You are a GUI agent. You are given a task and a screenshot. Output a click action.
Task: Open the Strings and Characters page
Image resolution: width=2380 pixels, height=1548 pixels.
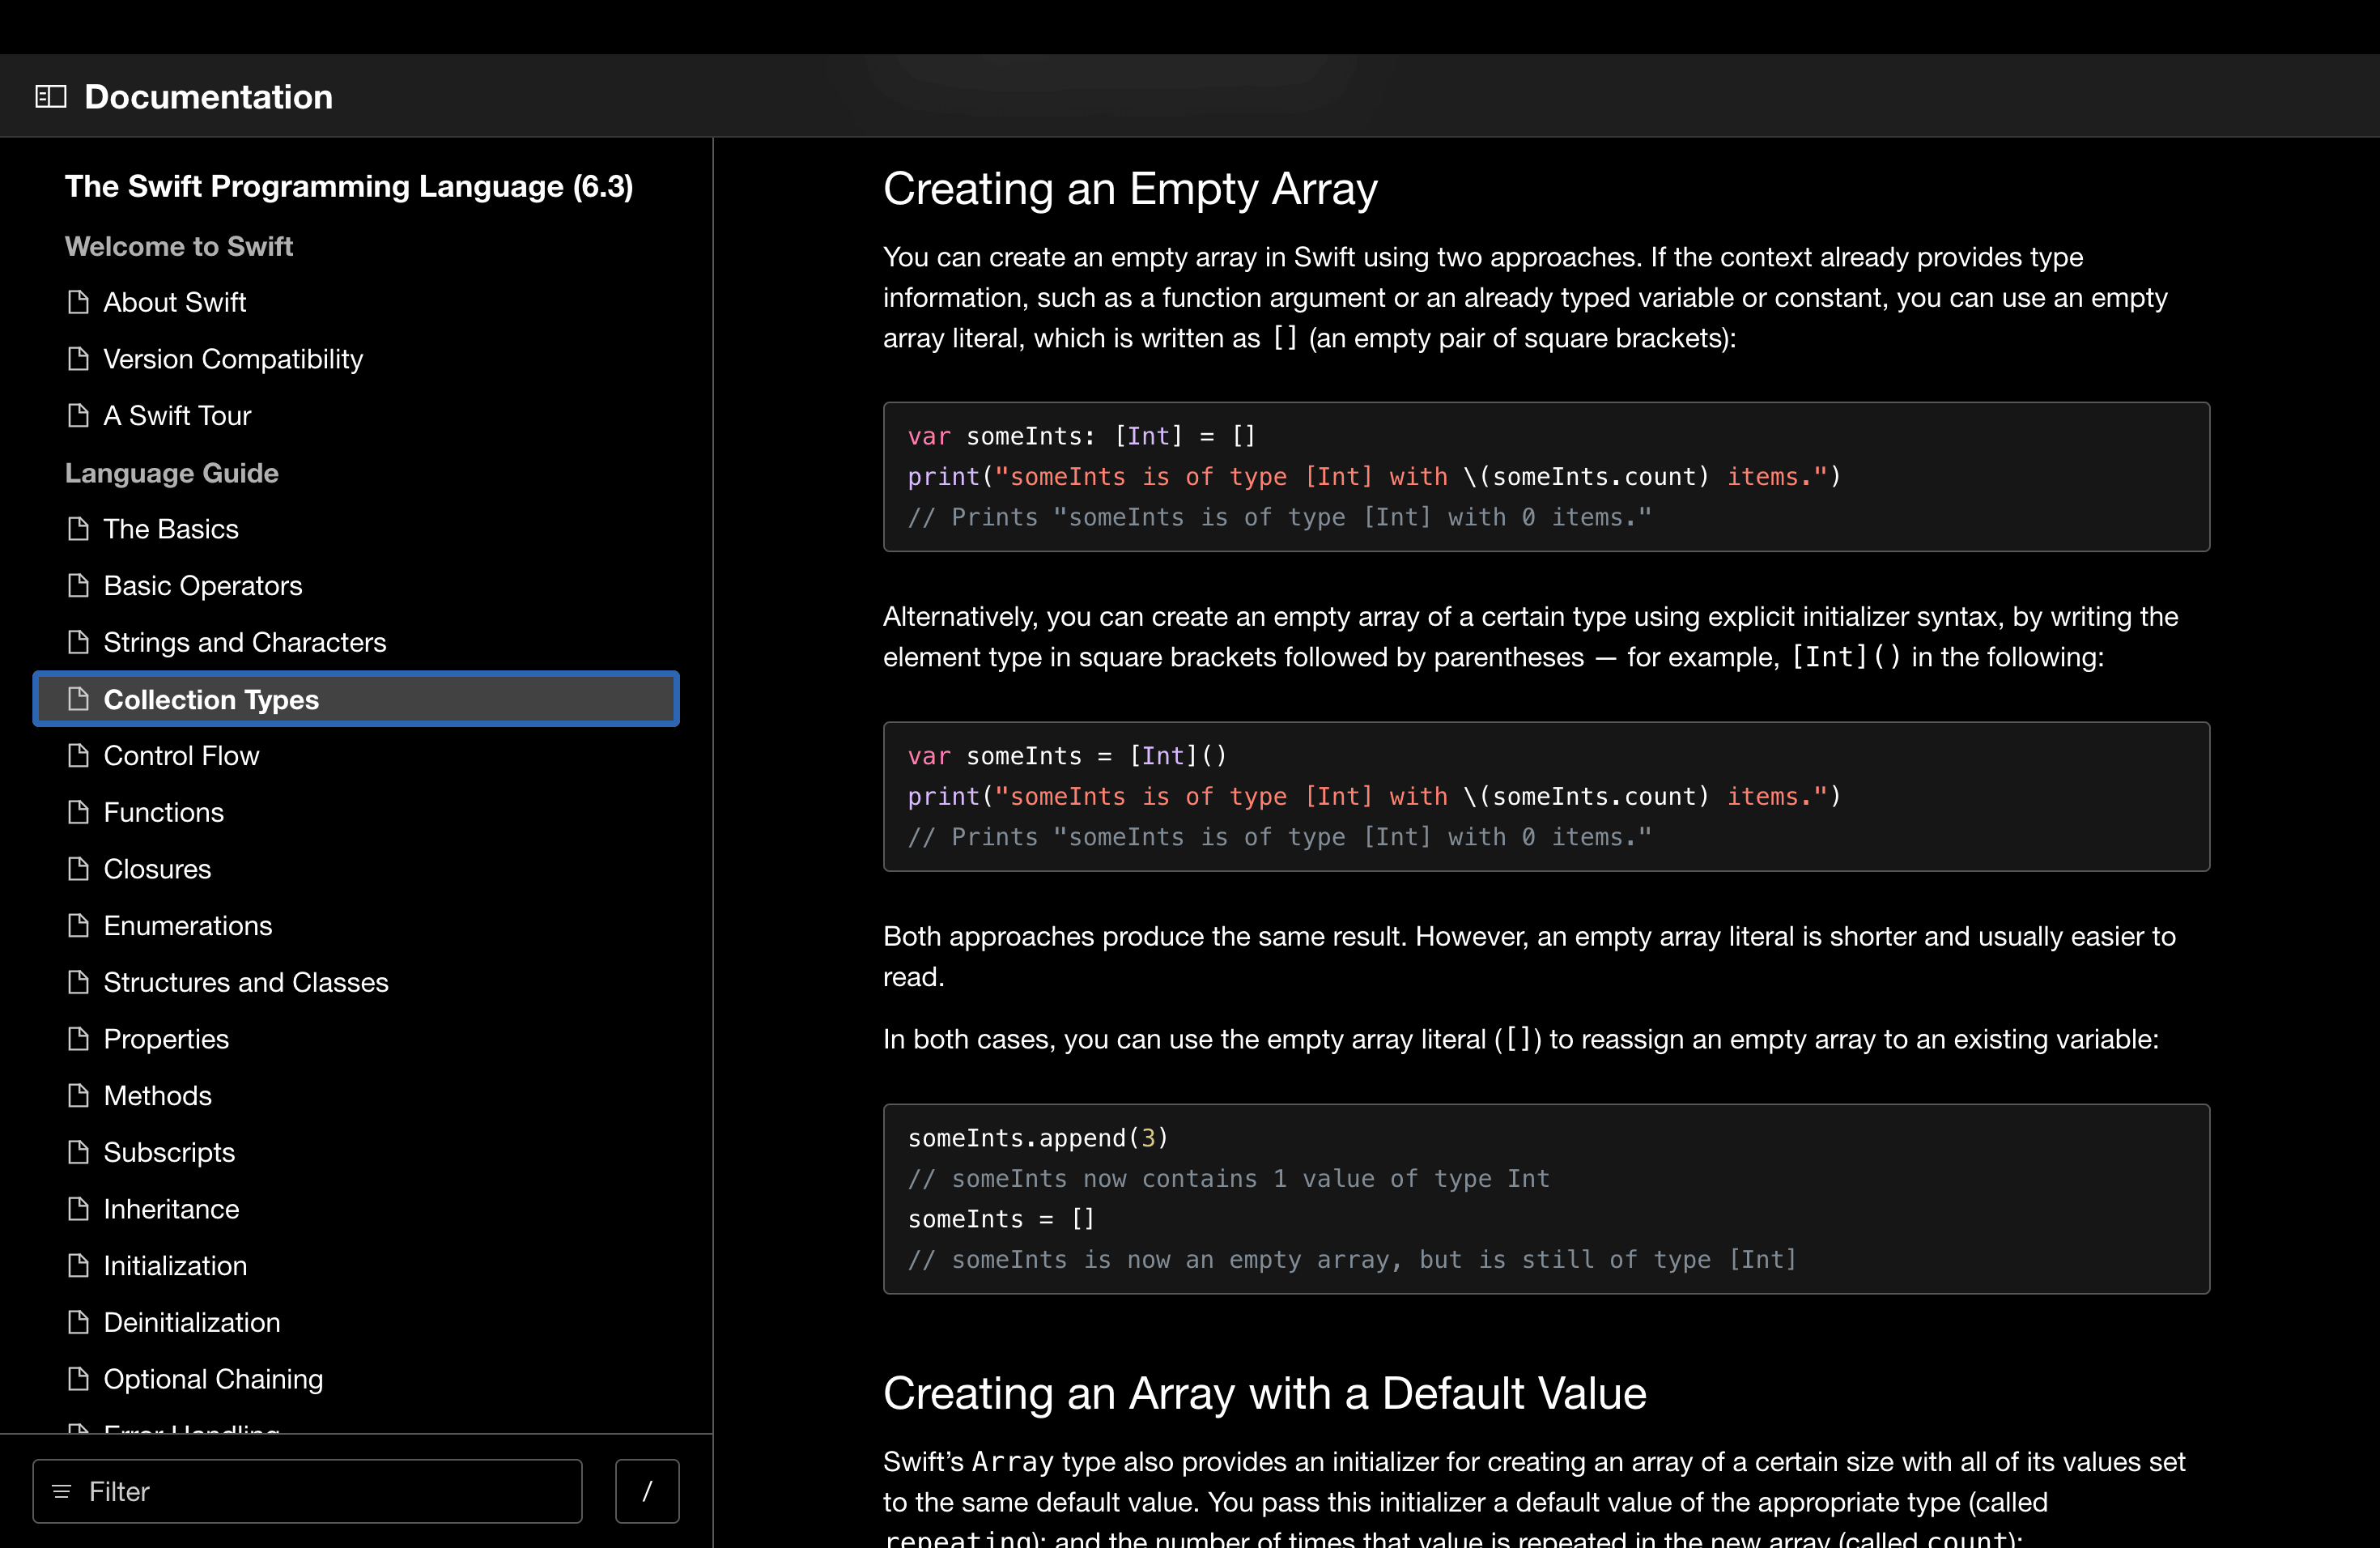[245, 642]
